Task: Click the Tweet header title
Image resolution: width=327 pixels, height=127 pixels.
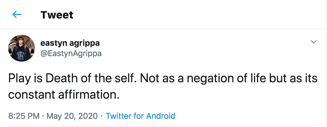Action: (57, 15)
